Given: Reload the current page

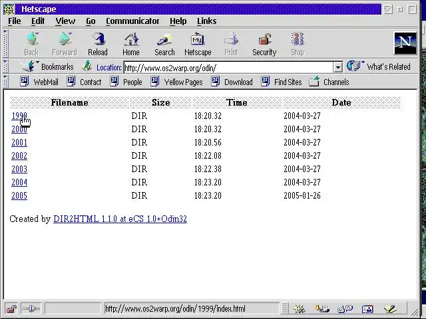Looking at the screenshot, I should point(98,44).
